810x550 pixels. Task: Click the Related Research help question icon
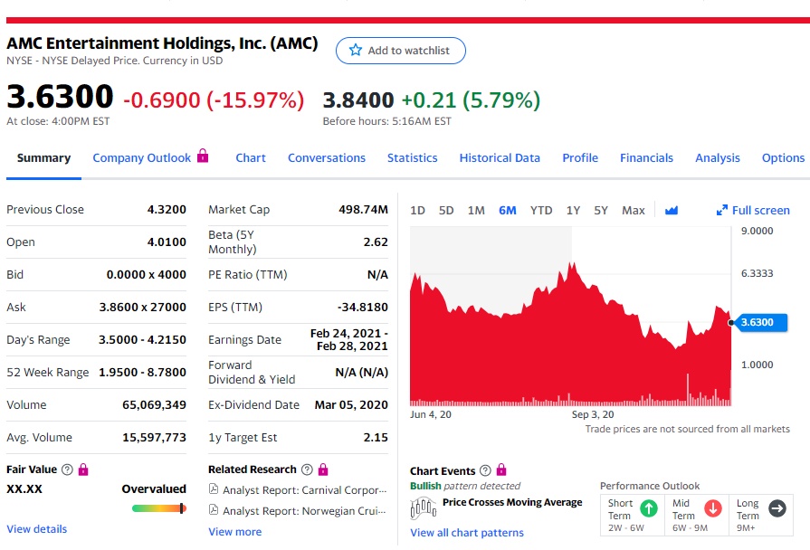click(x=307, y=469)
